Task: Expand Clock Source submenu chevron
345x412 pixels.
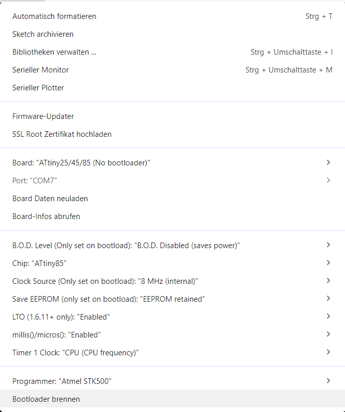Action: (328, 281)
